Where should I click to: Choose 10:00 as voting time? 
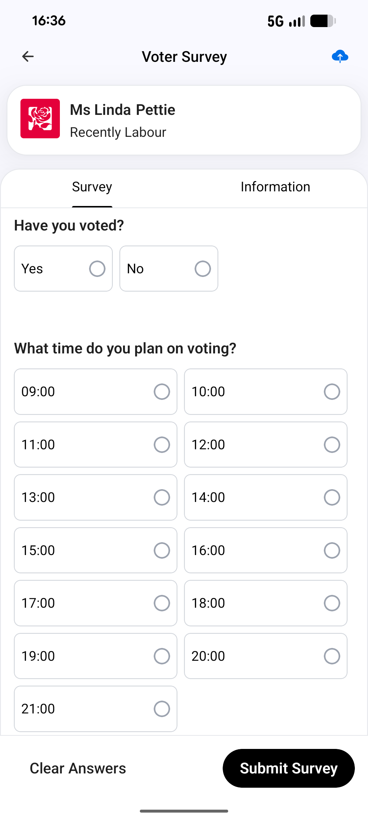pyautogui.click(x=266, y=391)
